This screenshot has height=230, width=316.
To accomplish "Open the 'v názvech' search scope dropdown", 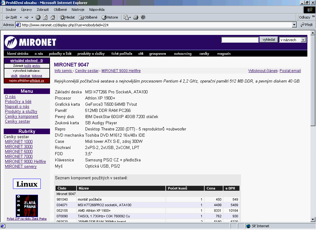I will tap(303, 40).
